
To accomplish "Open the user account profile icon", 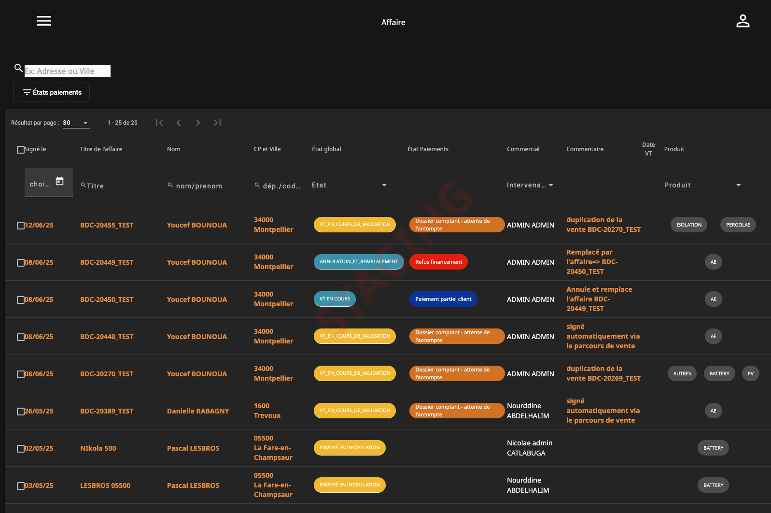I will pyautogui.click(x=743, y=21).
